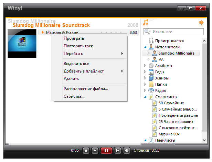Open the search magnifier dropdown

pyautogui.click(x=147, y=32)
